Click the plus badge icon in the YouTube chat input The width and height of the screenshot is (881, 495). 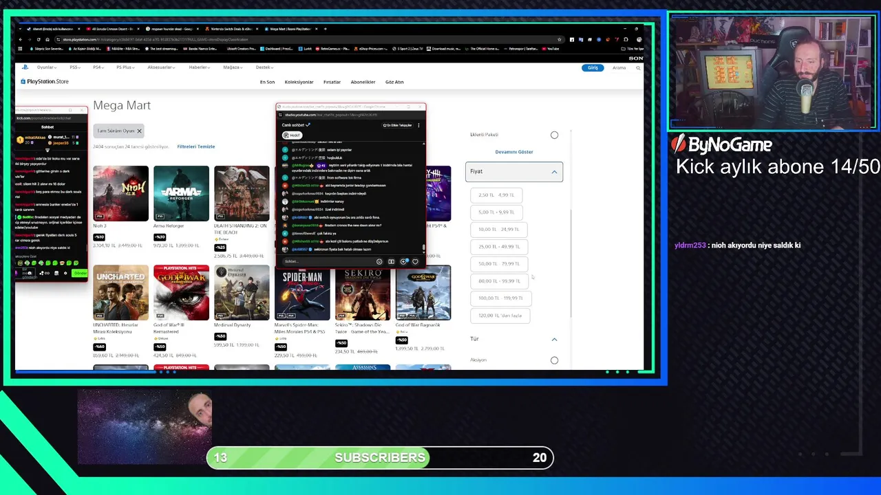pos(404,261)
